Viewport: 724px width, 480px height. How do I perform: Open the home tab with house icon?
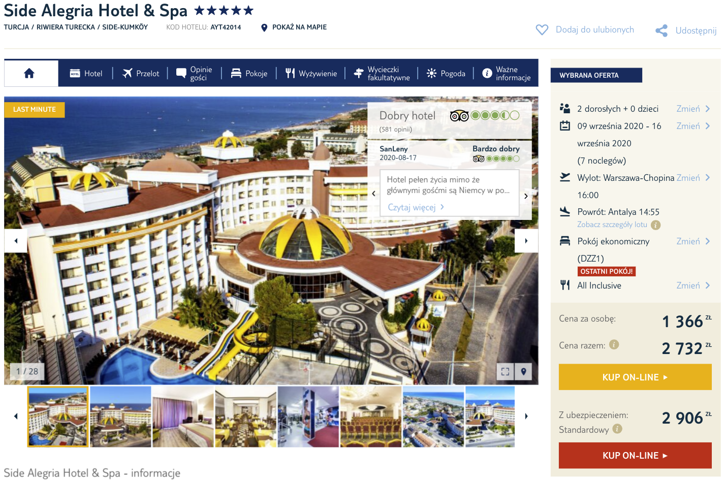click(x=29, y=73)
